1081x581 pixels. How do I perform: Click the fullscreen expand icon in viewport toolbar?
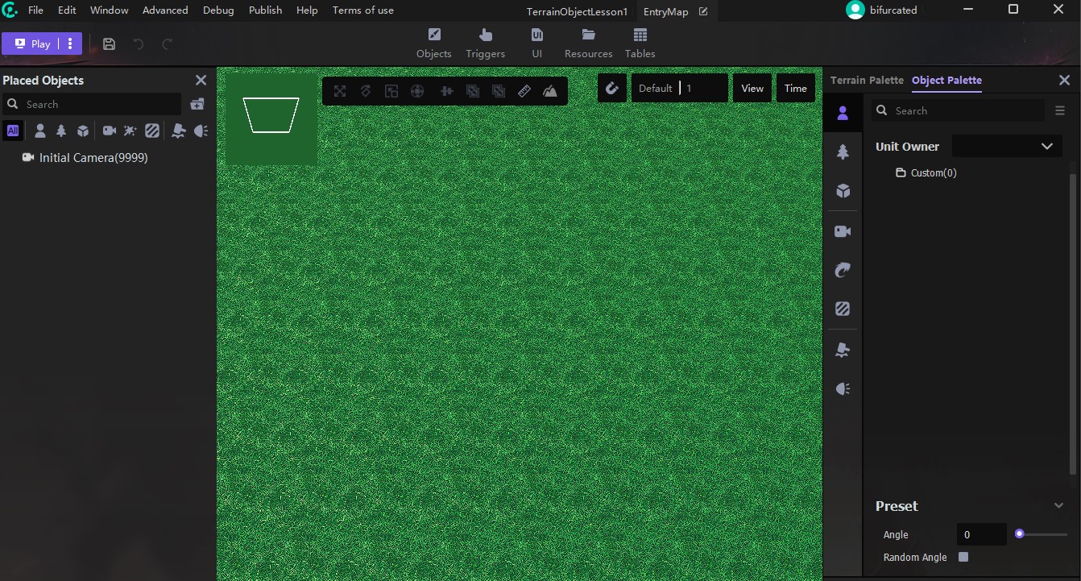340,91
